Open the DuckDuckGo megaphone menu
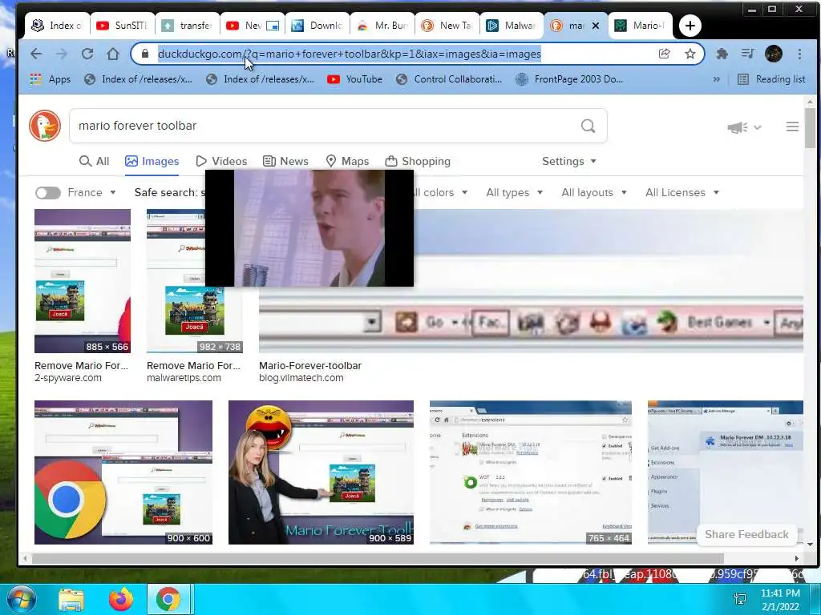 click(x=743, y=127)
